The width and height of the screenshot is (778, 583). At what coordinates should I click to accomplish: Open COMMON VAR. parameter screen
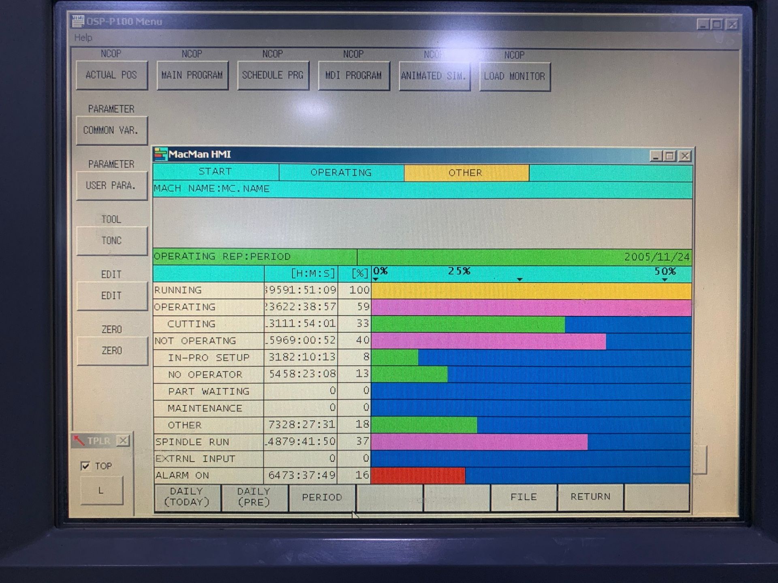click(111, 130)
